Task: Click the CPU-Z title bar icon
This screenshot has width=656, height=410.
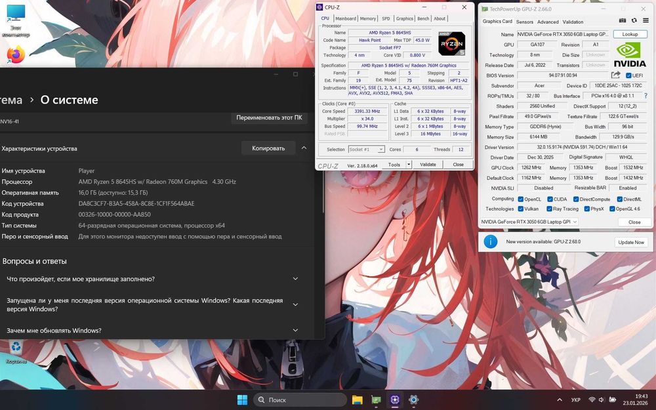Action: (x=319, y=7)
